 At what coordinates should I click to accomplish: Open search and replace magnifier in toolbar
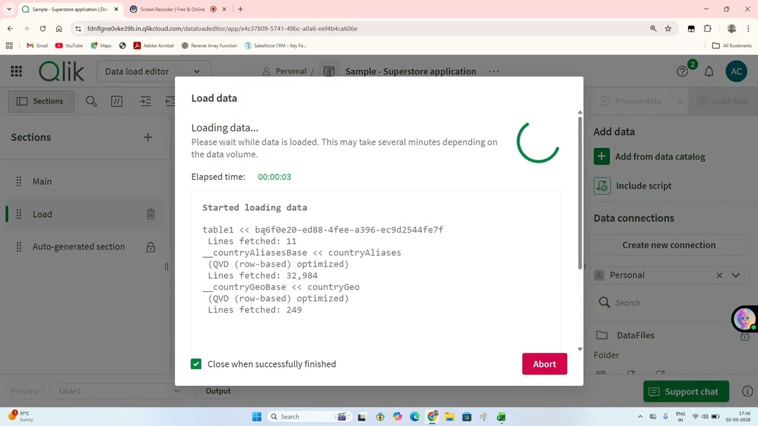point(91,101)
